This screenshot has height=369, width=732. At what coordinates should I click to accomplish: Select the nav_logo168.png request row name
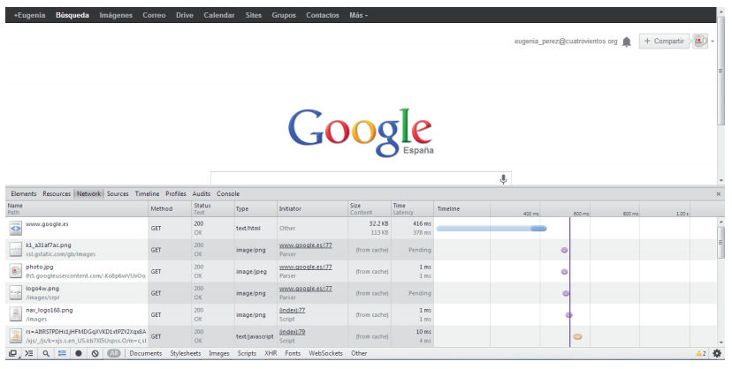point(49,311)
